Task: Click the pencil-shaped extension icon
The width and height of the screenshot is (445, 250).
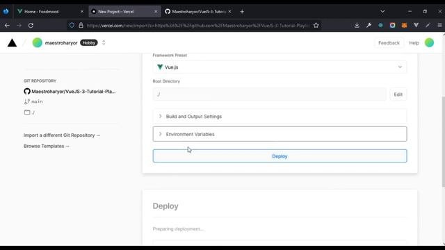Action: click(428, 26)
